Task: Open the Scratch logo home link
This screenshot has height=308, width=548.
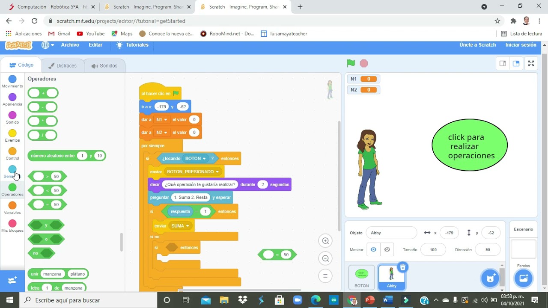Action: 18,45
